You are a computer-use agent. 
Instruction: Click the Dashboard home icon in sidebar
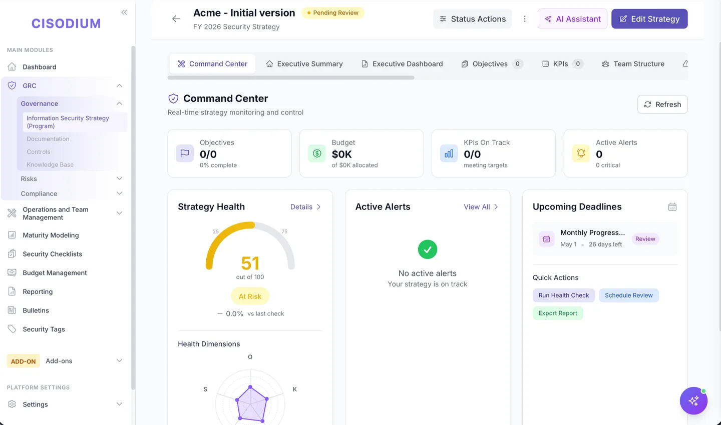pyautogui.click(x=12, y=67)
